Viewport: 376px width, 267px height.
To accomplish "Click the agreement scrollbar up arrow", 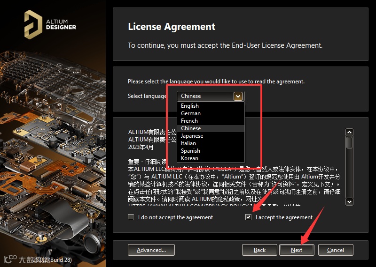I will 349,132.
